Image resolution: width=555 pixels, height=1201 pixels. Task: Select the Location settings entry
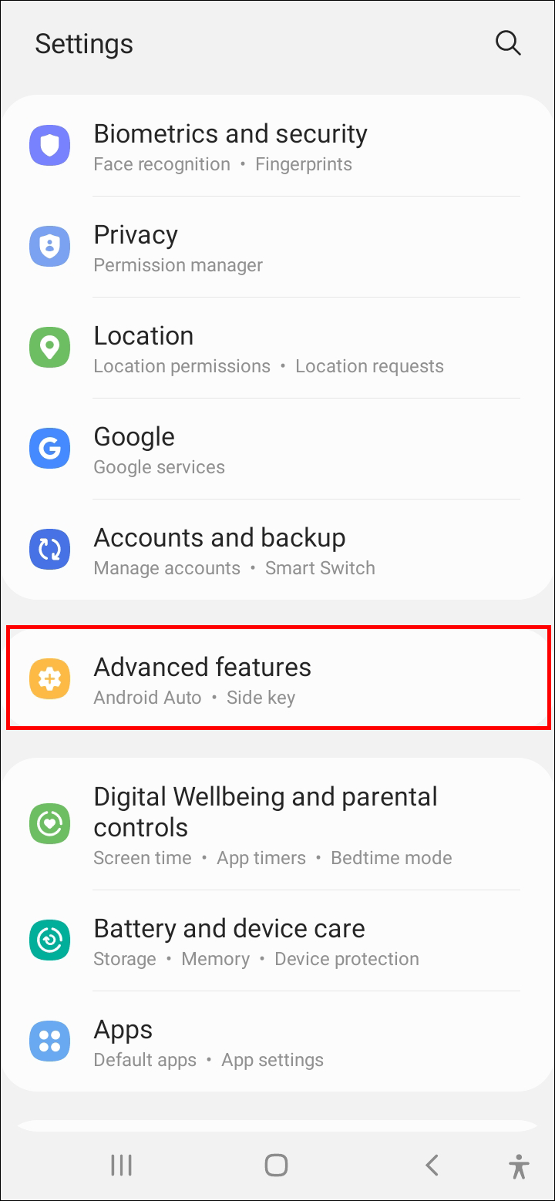[x=277, y=348]
